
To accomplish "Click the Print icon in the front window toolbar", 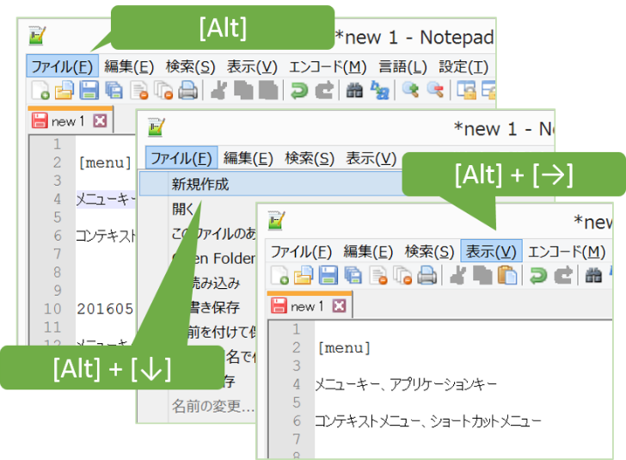I will pyautogui.click(x=427, y=275).
